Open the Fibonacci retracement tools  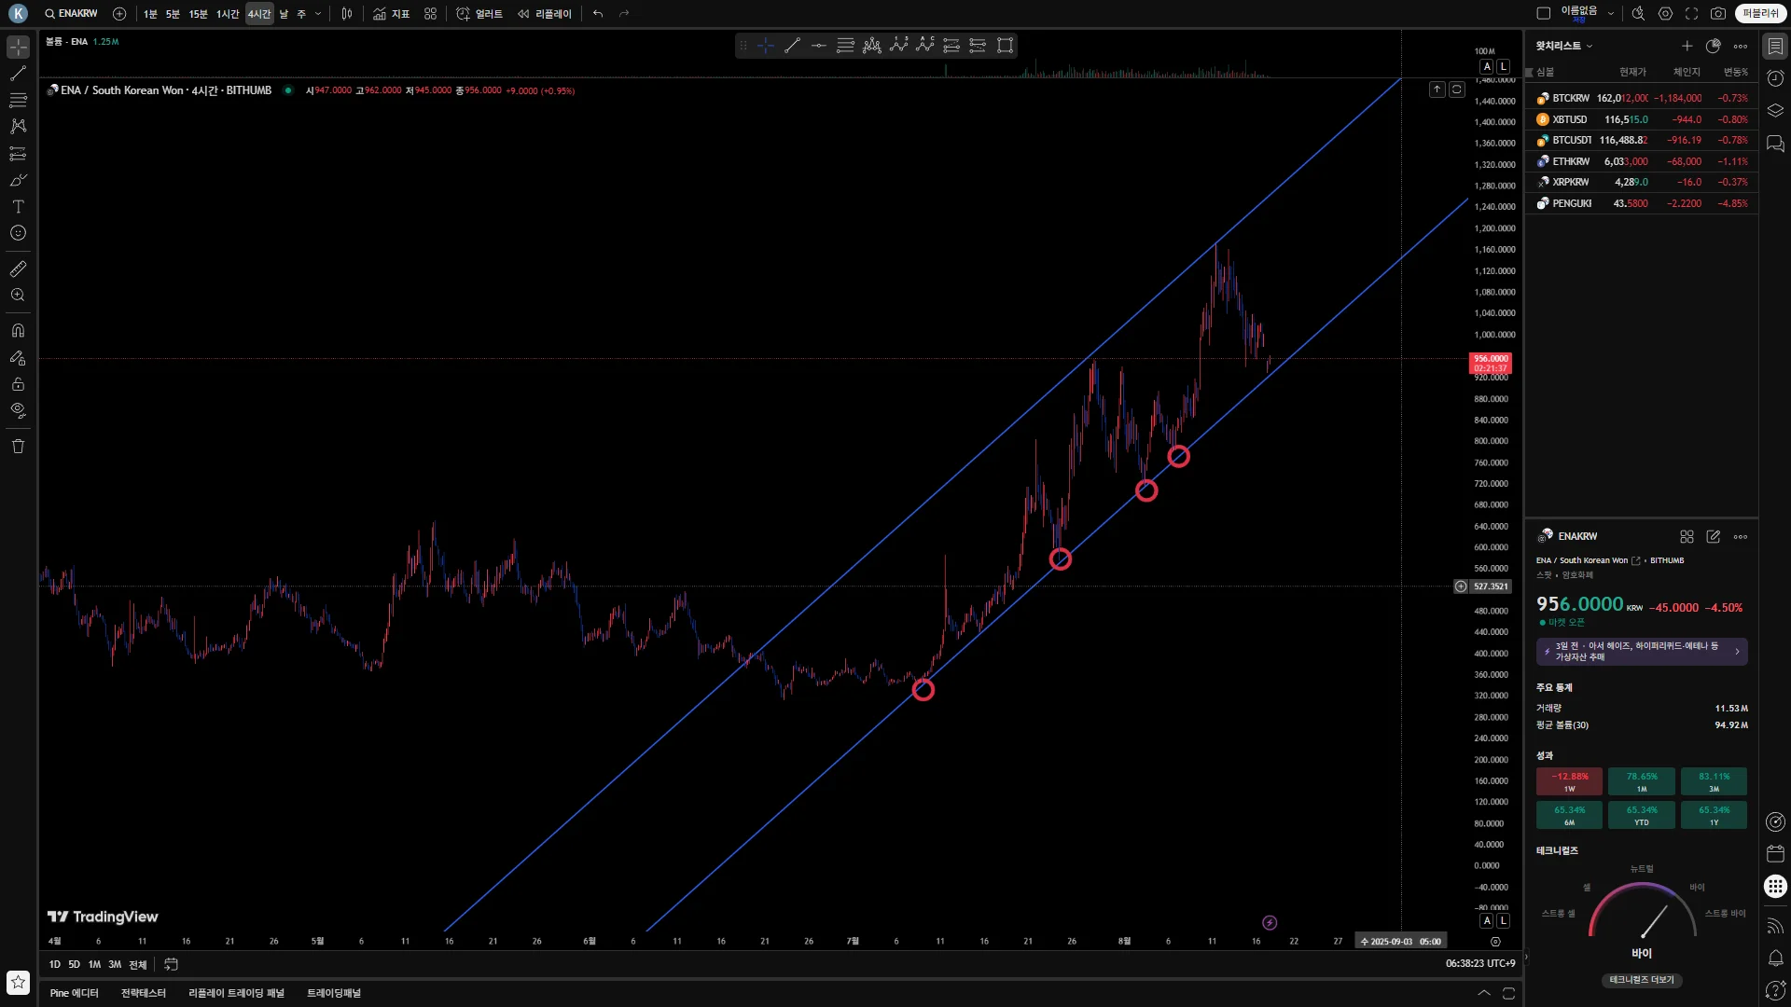[x=18, y=100]
